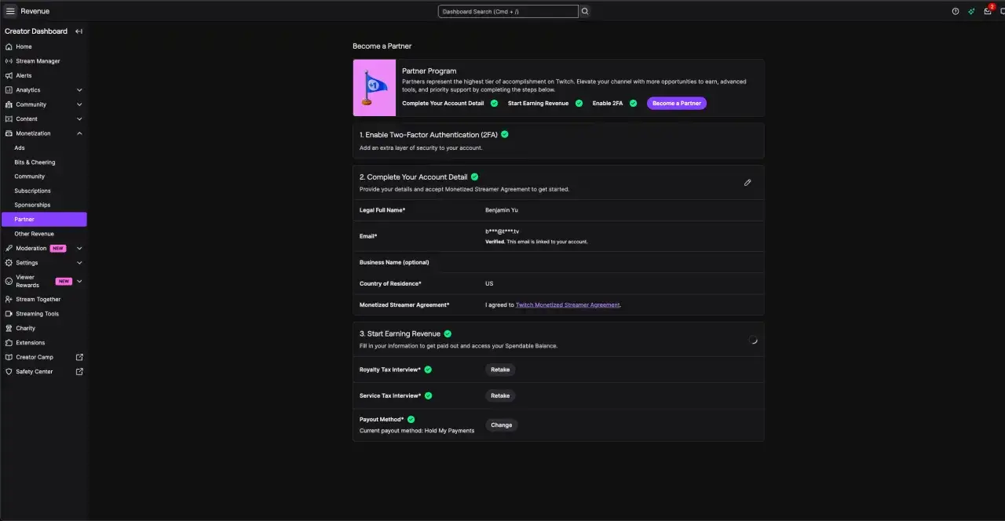Viewport: 1005px width, 521px height.
Task: Click check beside Start Earning Revenue heading
Action: tap(448, 333)
